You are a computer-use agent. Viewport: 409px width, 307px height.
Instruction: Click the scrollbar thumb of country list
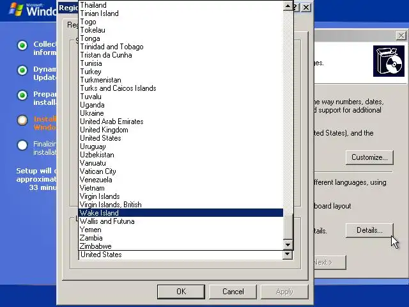[288, 226]
